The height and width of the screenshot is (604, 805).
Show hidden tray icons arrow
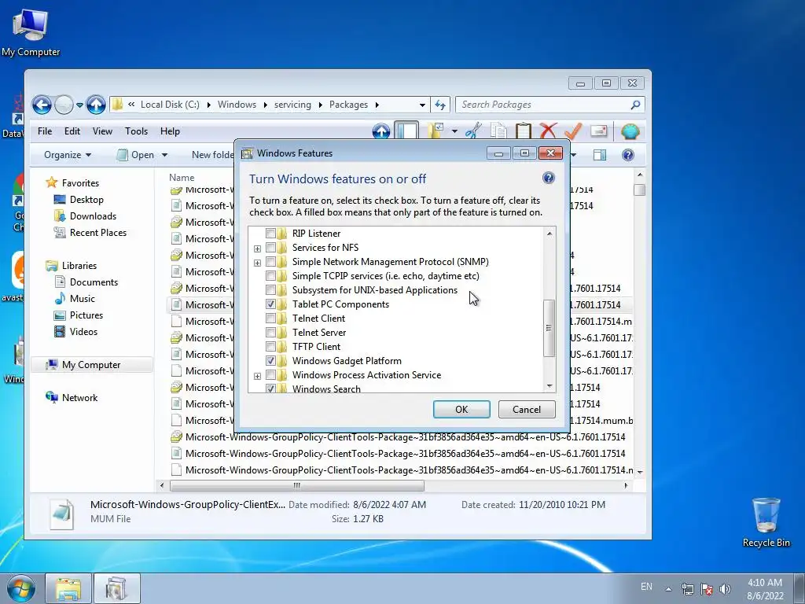coord(668,589)
